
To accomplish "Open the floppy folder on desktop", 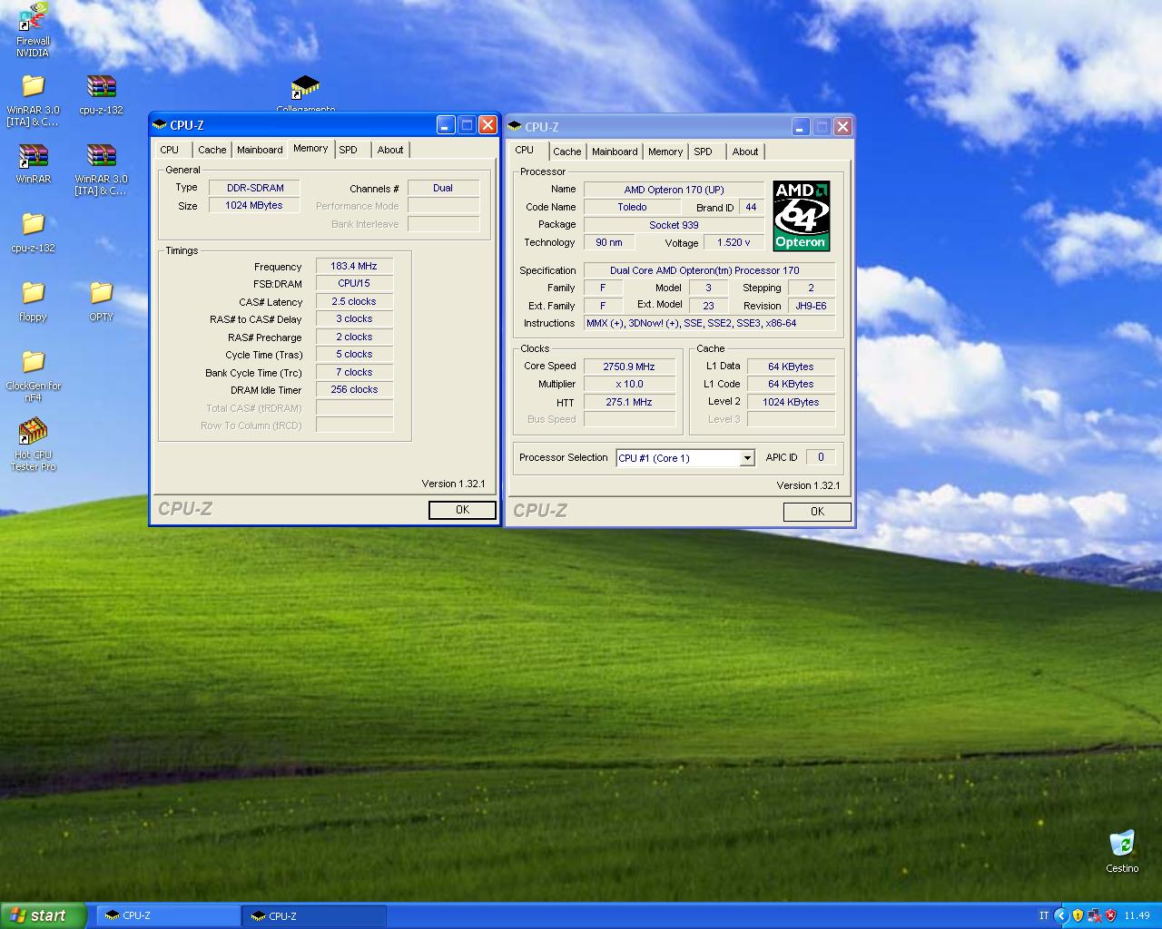I will [x=33, y=293].
